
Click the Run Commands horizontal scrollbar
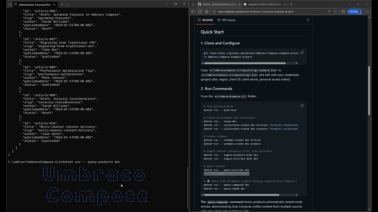(242, 195)
